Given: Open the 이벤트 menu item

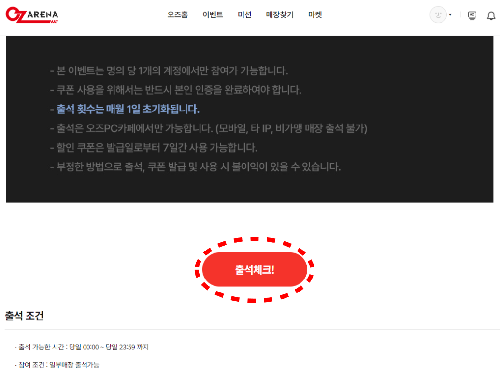Looking at the screenshot, I should coord(213,14).
